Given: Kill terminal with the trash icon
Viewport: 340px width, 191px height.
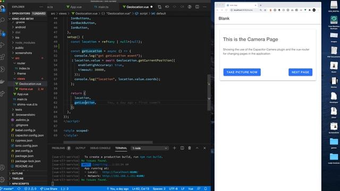Looking at the screenshot, I should pos(190,148).
